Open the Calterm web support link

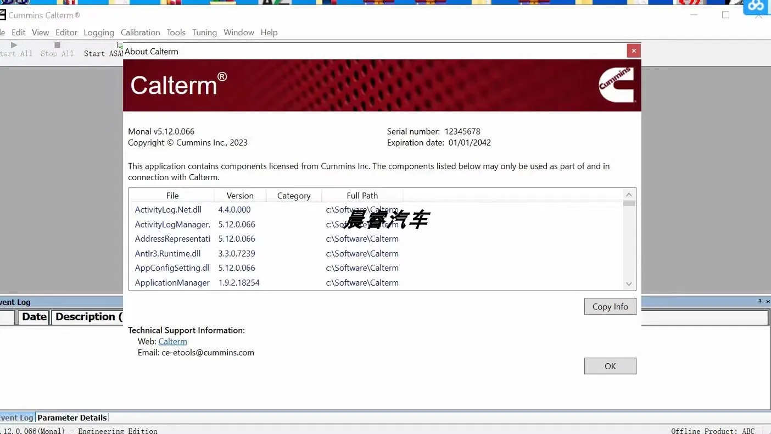coord(172,341)
